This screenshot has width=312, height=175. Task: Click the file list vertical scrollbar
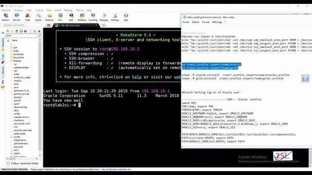(40, 95)
